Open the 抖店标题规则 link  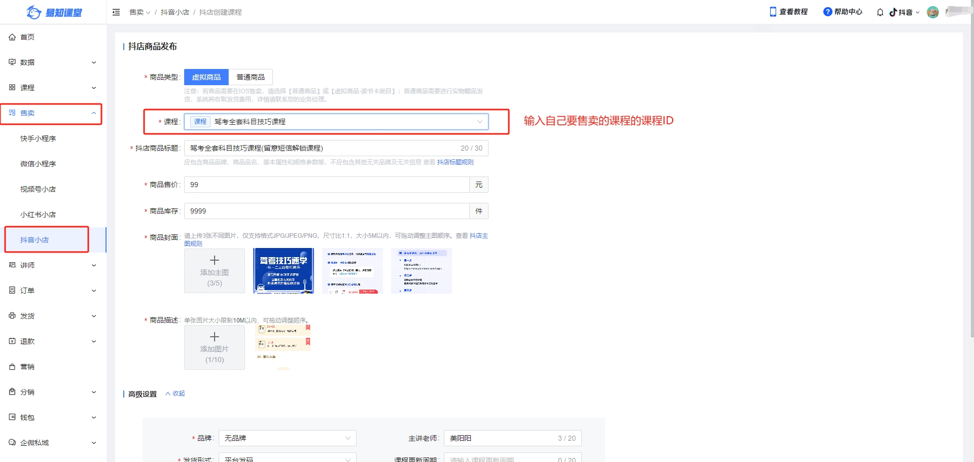[456, 162]
